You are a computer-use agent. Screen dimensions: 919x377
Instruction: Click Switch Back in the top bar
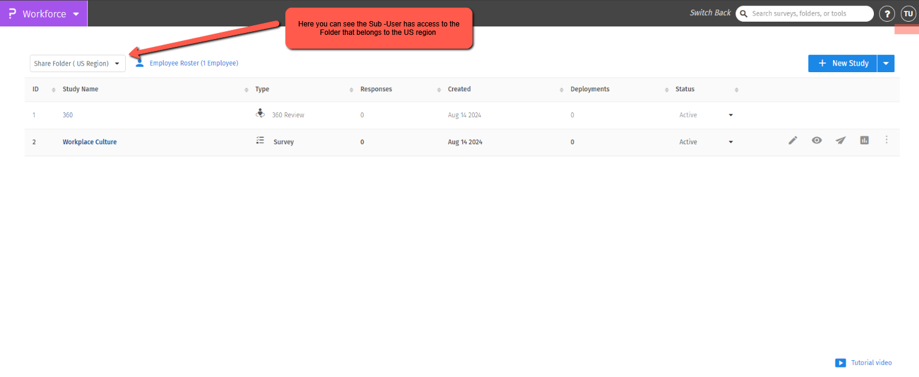710,12
